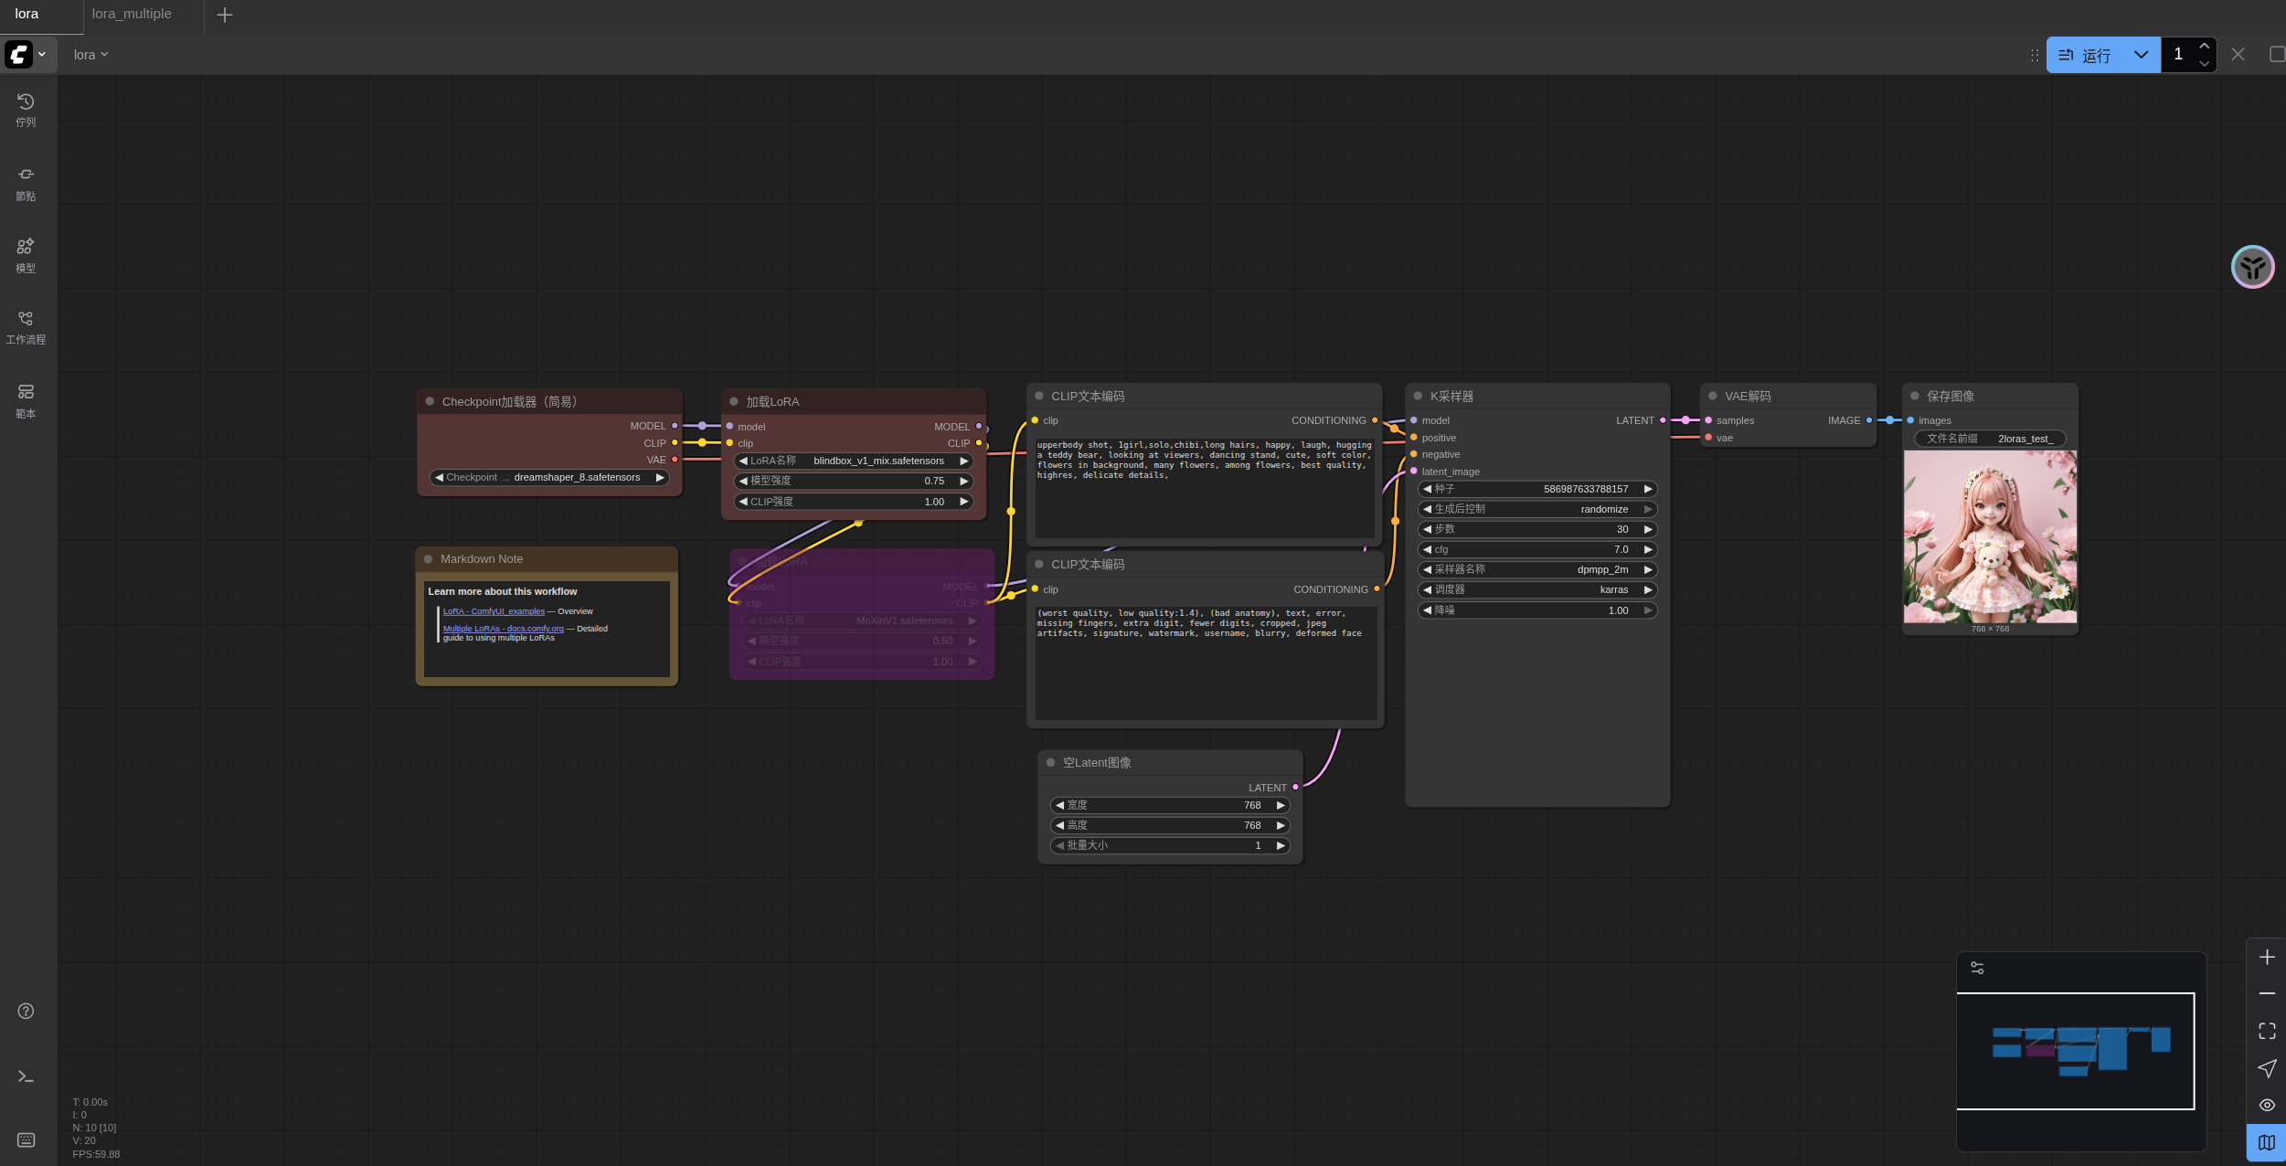Click the negative prompt text area
This screenshot has height=1166, width=2286.
(x=1206, y=662)
